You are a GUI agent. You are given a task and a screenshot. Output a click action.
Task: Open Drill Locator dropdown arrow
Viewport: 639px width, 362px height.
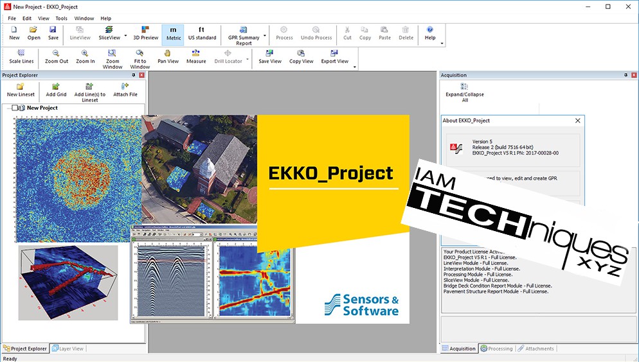pos(248,60)
